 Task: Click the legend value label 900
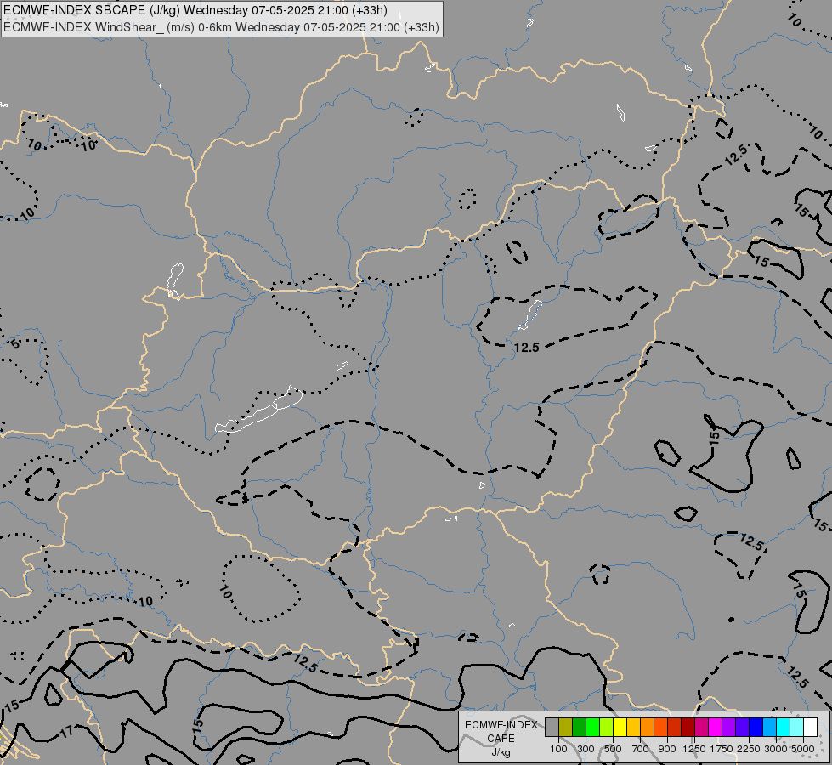(x=667, y=749)
